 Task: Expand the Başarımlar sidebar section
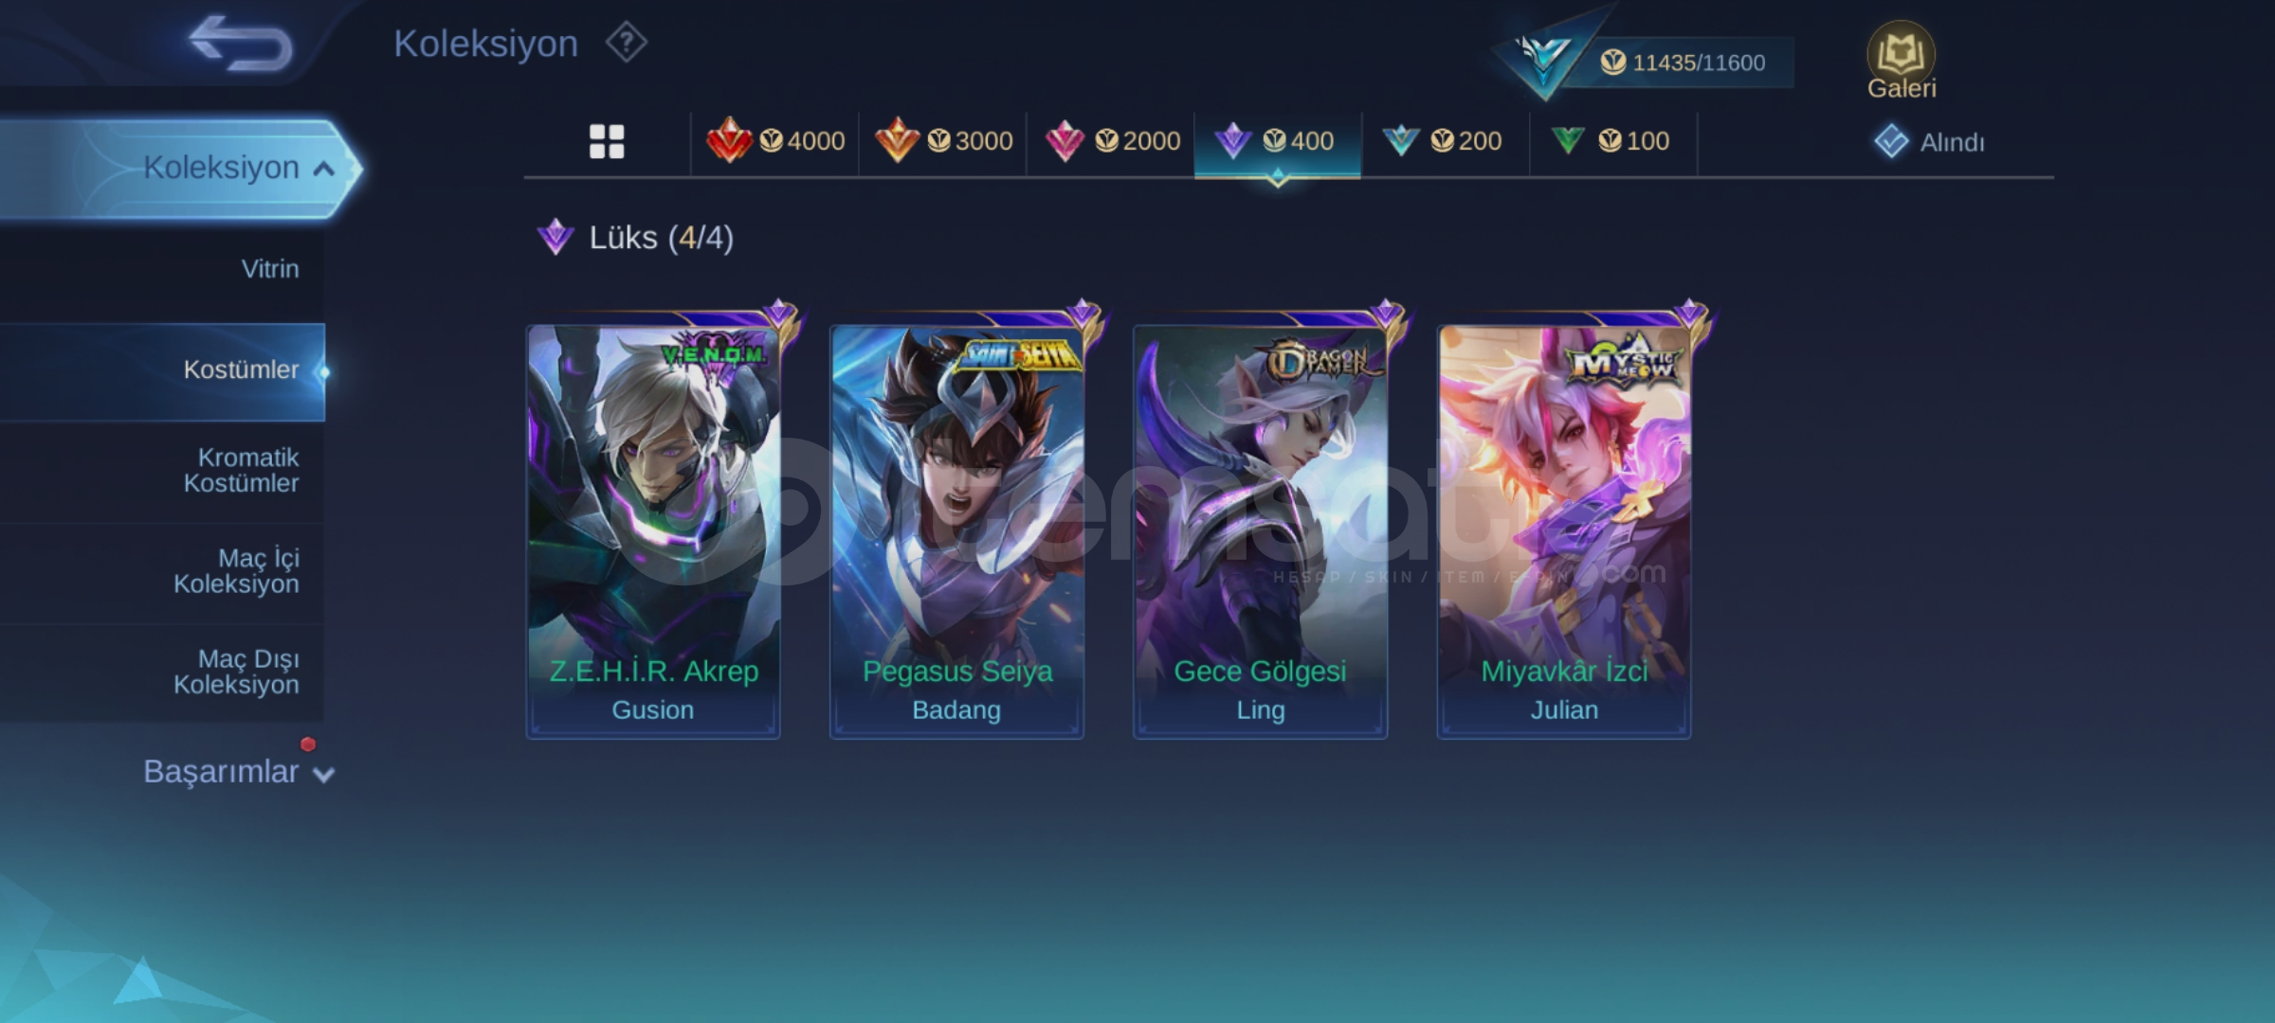[x=237, y=772]
